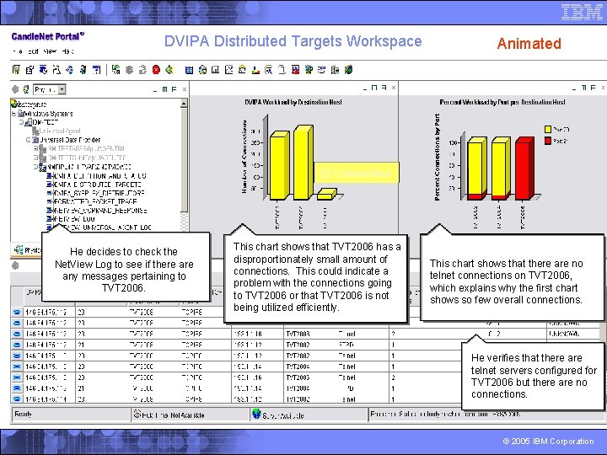Click the TVT2005 cell in the table
607x455 pixels.
point(298,377)
